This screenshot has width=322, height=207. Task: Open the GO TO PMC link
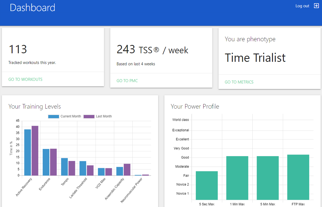[127, 81]
